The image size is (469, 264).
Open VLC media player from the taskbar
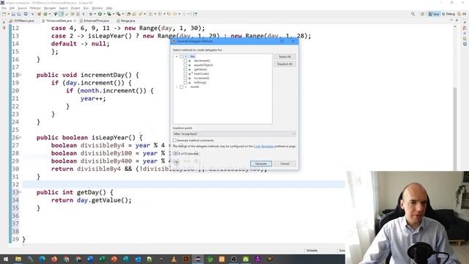click(x=174, y=259)
